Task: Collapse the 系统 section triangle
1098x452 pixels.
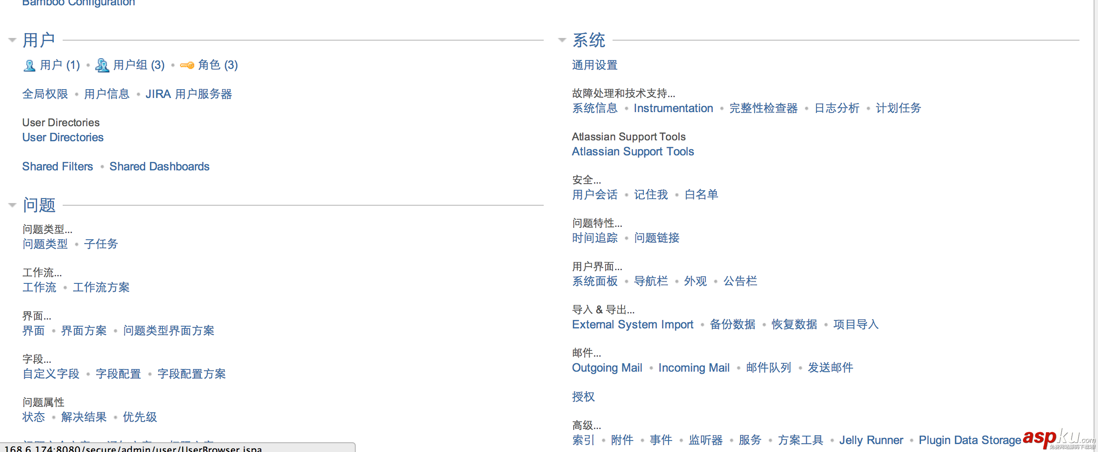Action: click(x=562, y=40)
